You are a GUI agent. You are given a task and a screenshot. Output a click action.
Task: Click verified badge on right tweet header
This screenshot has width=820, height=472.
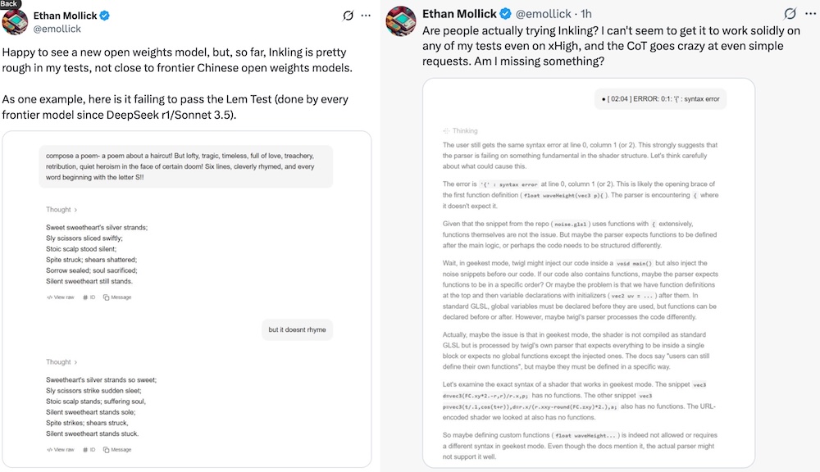[x=505, y=14]
